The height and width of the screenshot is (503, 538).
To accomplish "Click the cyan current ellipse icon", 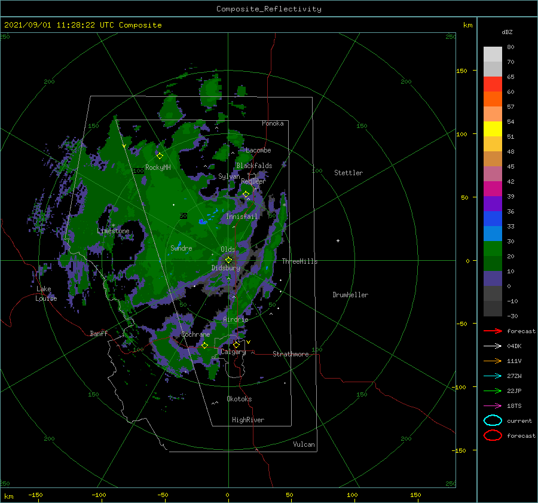I will (x=493, y=420).
